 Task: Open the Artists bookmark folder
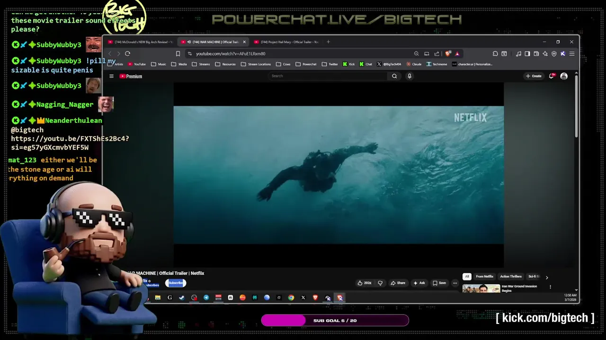[116, 64]
